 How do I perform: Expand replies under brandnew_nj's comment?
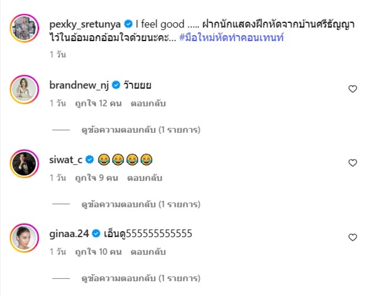tap(141, 130)
